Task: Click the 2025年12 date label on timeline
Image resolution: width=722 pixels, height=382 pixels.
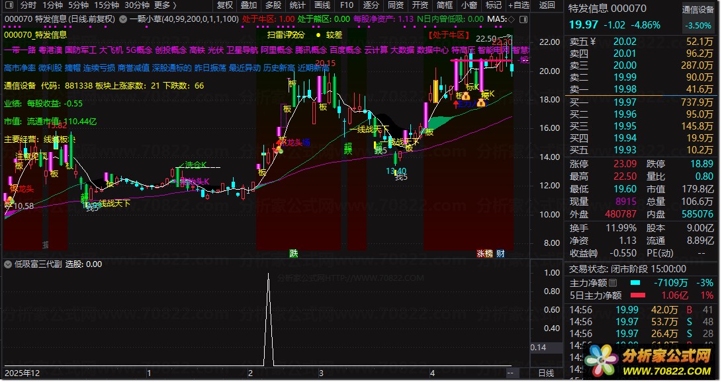Action: [22, 373]
